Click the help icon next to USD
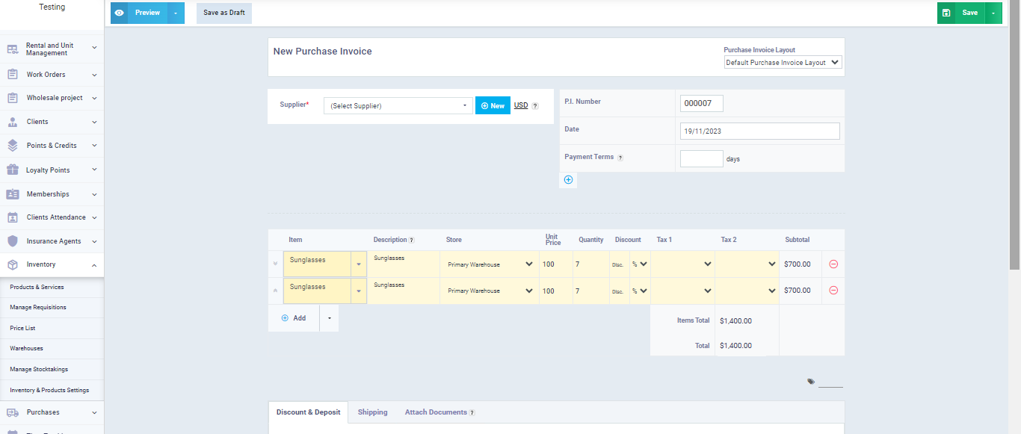 click(x=535, y=106)
